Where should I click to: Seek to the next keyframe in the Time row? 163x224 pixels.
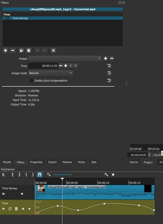click(x=23, y=209)
